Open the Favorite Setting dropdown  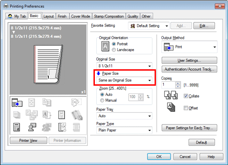[x=149, y=26]
